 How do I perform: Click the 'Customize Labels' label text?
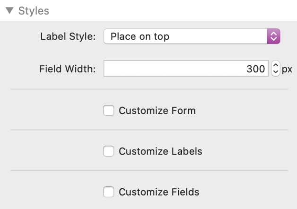click(160, 152)
